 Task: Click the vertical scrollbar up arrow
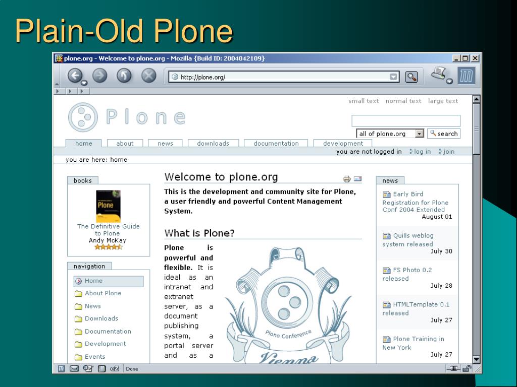[477, 99]
